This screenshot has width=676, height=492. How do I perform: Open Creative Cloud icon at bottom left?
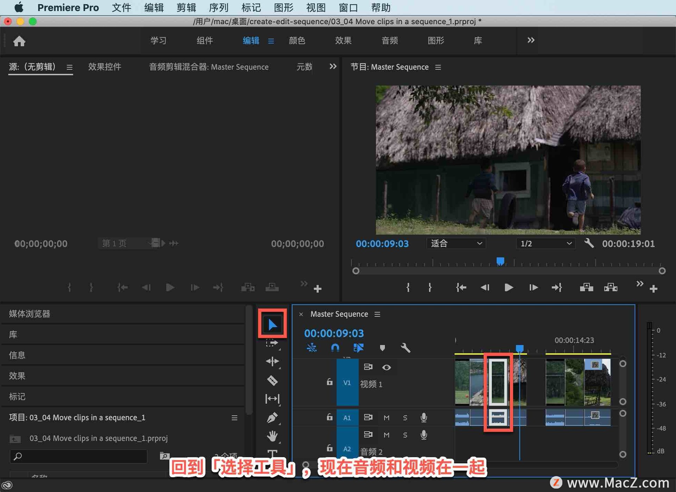click(x=8, y=486)
